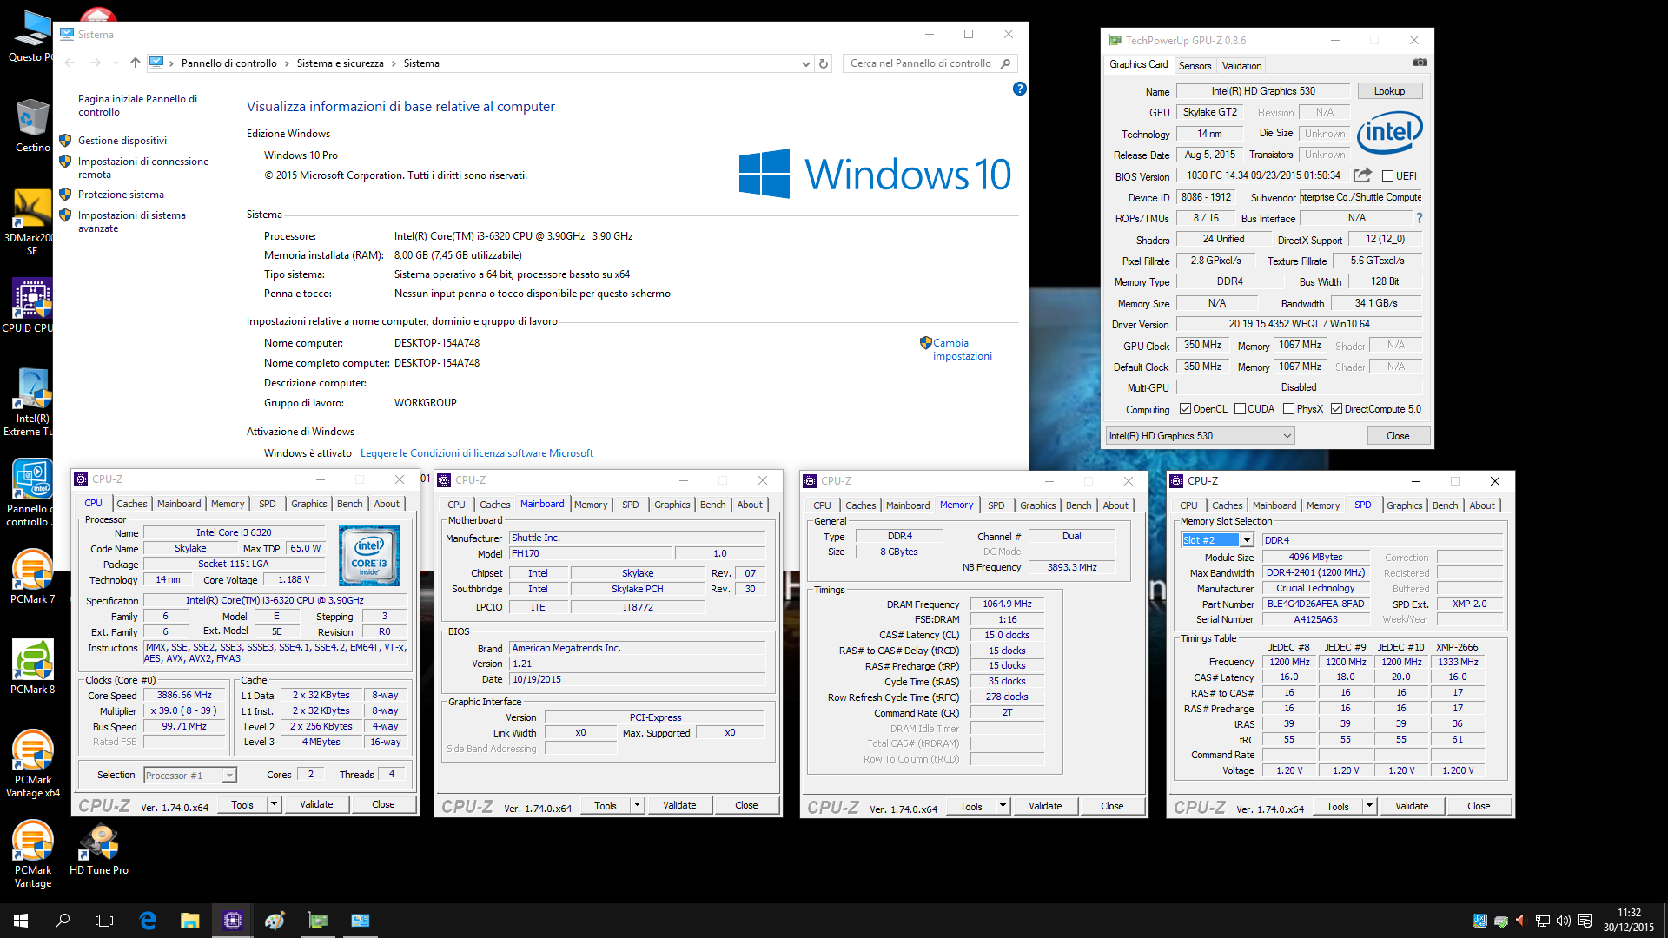Screen dimensions: 1668x938
Task: Open Tools dropdown arrow in CPU-Z SPD window
Action: click(1369, 807)
